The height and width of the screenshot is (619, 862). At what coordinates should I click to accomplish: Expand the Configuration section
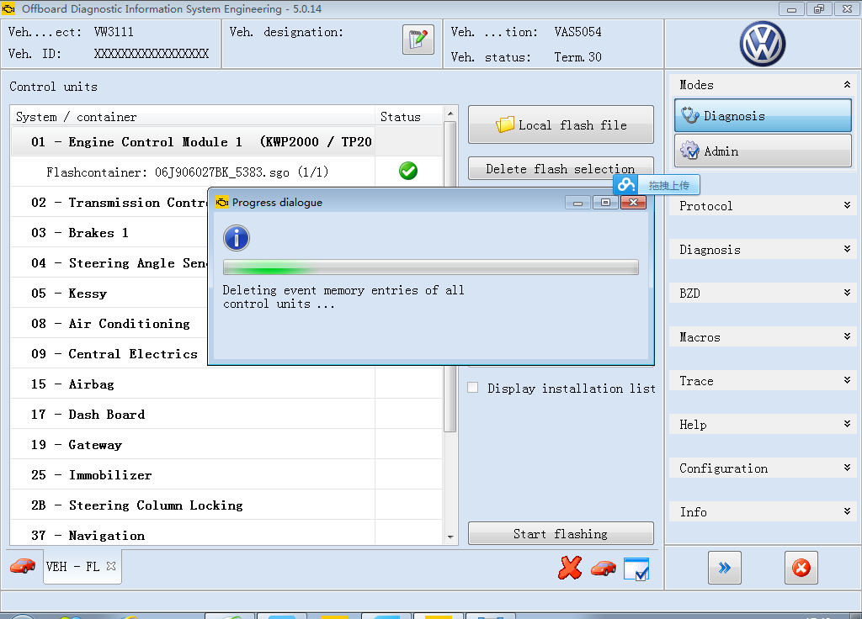pyautogui.click(x=847, y=468)
